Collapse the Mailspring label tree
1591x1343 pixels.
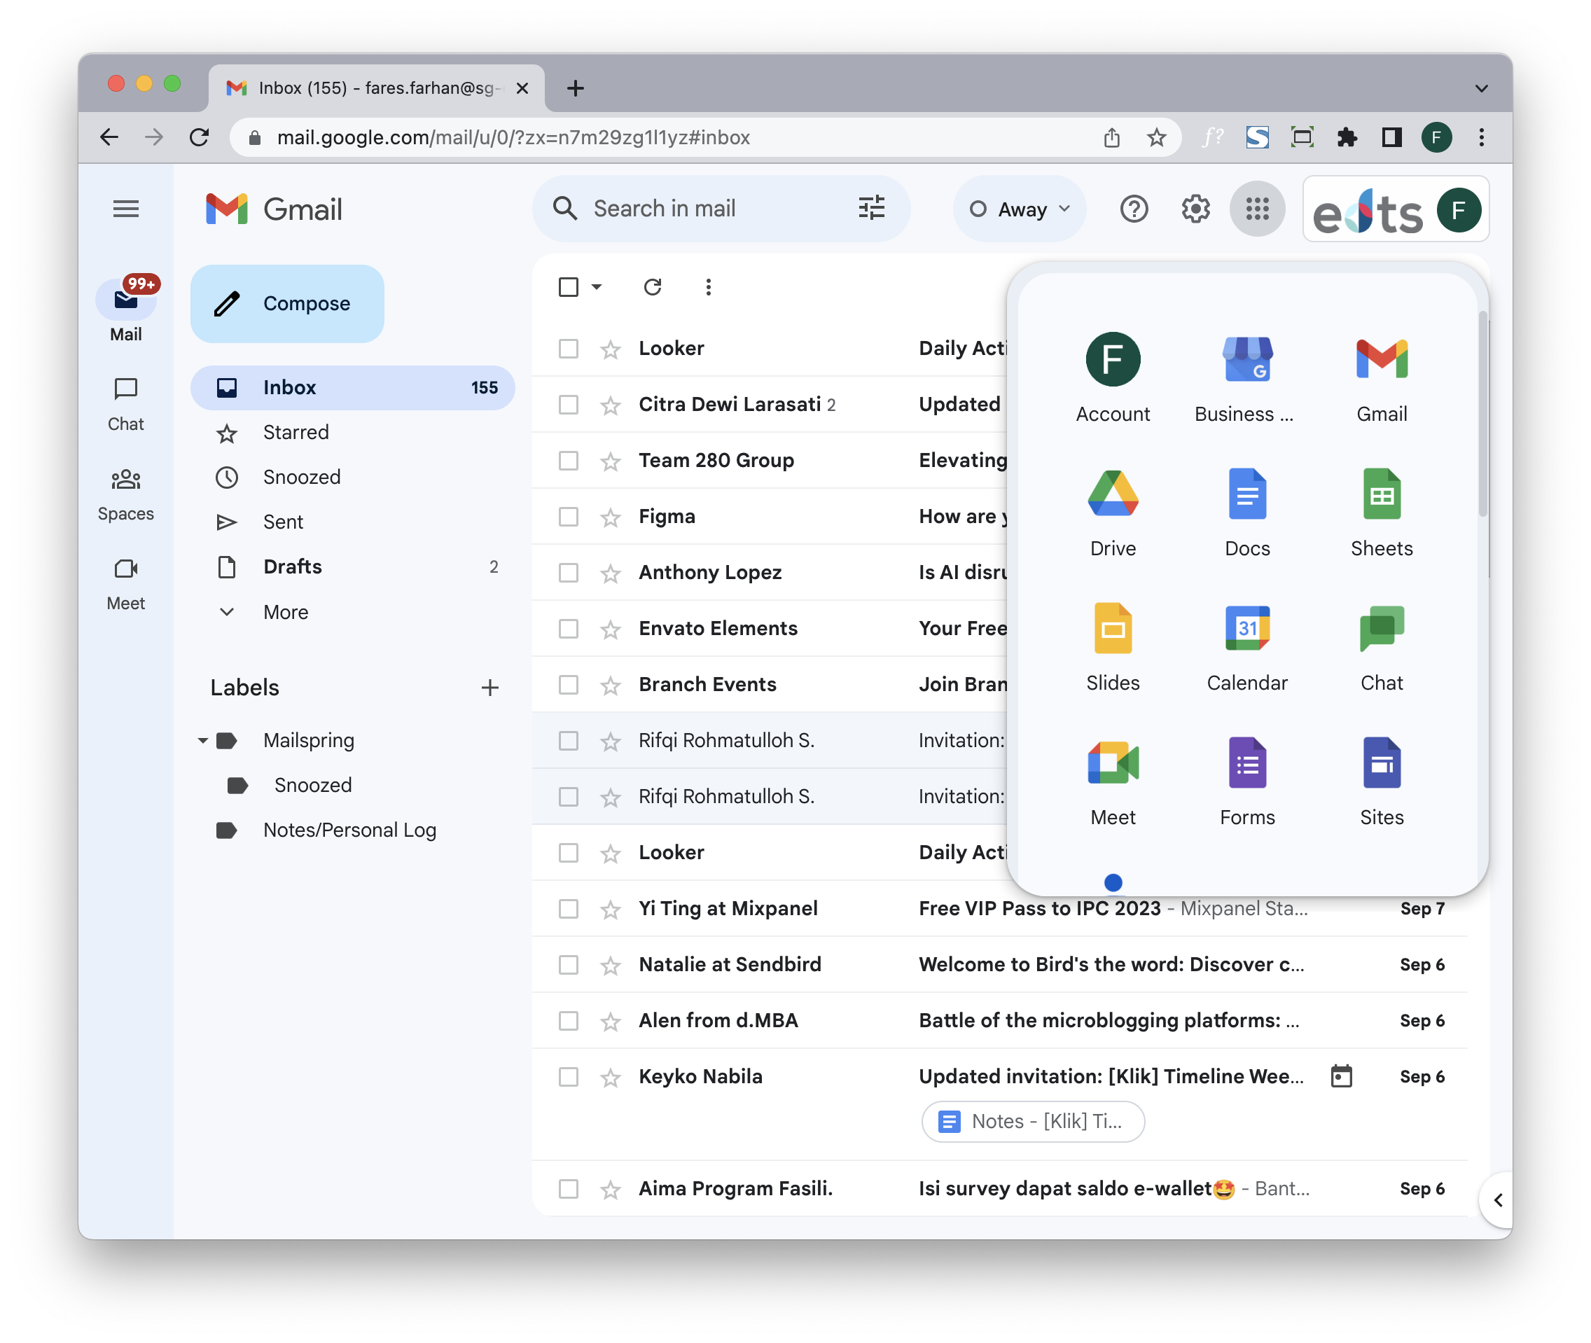pos(202,740)
